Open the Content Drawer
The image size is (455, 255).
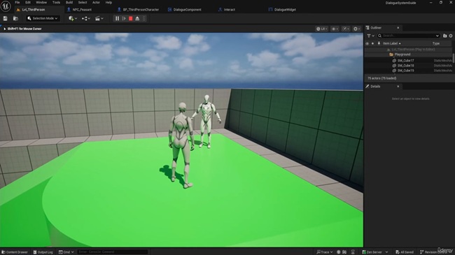15,252
